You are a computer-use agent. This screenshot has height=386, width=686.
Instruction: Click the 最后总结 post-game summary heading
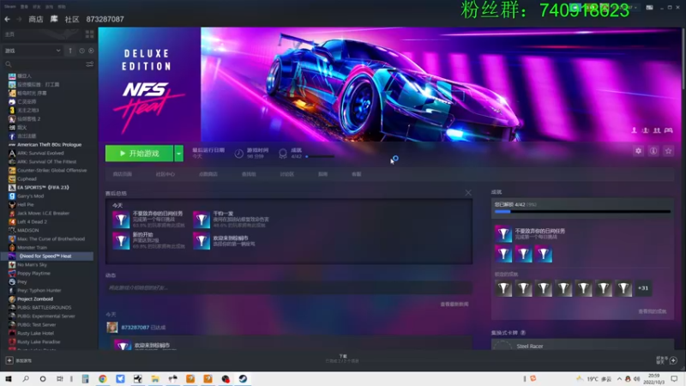(x=116, y=193)
